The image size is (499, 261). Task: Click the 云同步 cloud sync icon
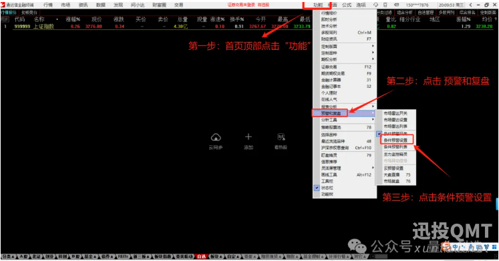pyautogui.click(x=216, y=137)
